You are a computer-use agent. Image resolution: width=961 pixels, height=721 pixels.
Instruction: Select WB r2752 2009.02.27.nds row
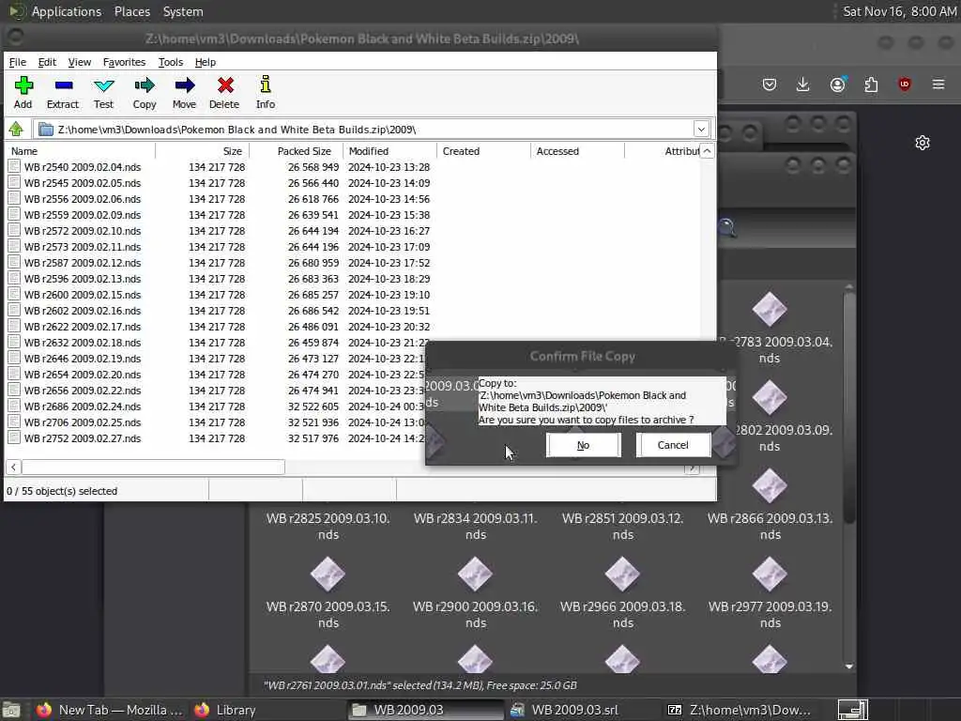click(x=217, y=437)
